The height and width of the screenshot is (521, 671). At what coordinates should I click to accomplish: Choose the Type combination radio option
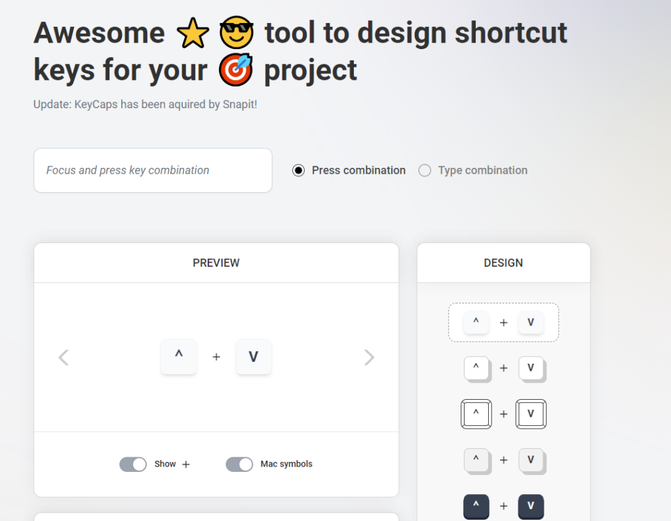(425, 170)
